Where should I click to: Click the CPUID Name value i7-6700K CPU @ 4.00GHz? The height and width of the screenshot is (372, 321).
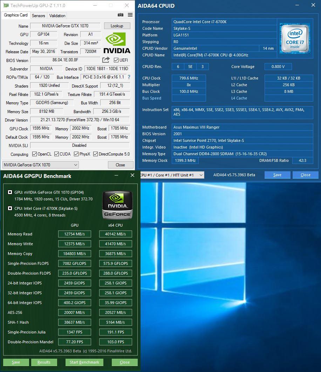pos(224,55)
